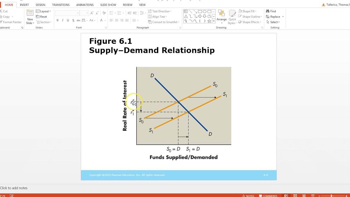Open the font name combo box
This screenshot has width=350, height=197.
pos(67,13)
